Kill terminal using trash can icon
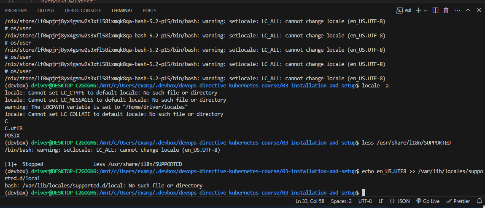This screenshot has width=485, height=208. tap(446, 11)
